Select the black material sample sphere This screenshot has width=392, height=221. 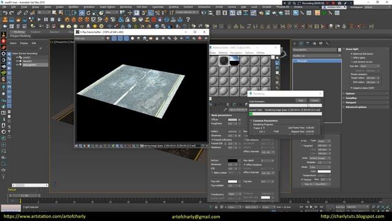click(x=224, y=61)
